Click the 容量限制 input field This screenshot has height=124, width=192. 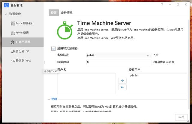coord(119,62)
